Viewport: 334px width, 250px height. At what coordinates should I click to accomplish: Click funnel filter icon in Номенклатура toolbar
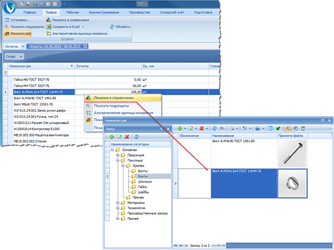click(x=245, y=128)
